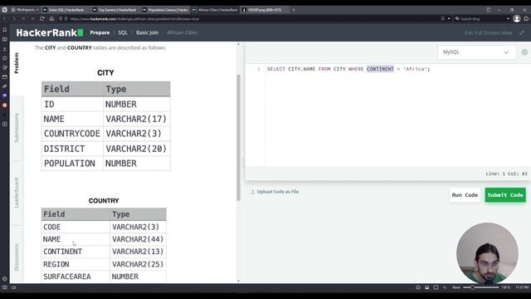Switch to the png image tab
The width and height of the screenshot is (531, 299).
click(x=264, y=10)
